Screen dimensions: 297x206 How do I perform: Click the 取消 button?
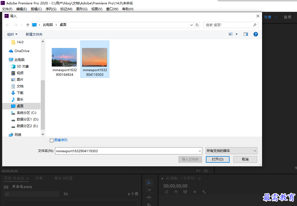[x=245, y=159]
